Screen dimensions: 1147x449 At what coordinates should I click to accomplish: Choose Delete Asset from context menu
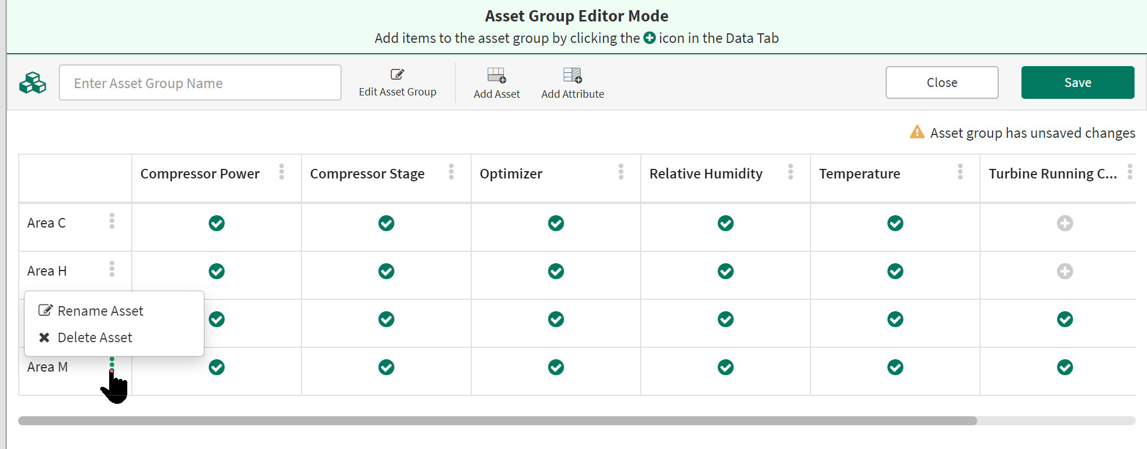94,337
